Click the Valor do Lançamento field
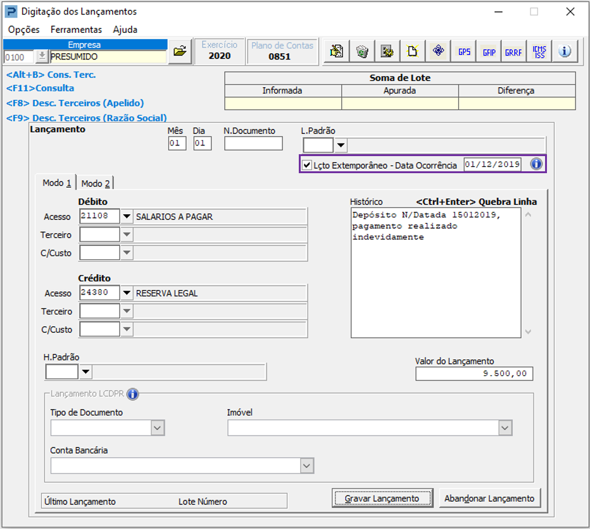Image resolution: width=590 pixels, height=529 pixels. click(474, 374)
